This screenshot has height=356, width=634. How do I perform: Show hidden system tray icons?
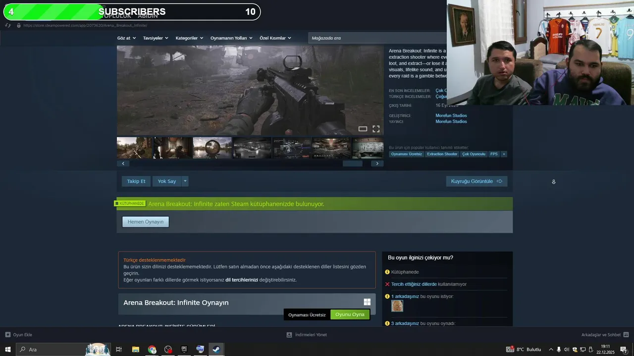pyautogui.click(x=551, y=350)
